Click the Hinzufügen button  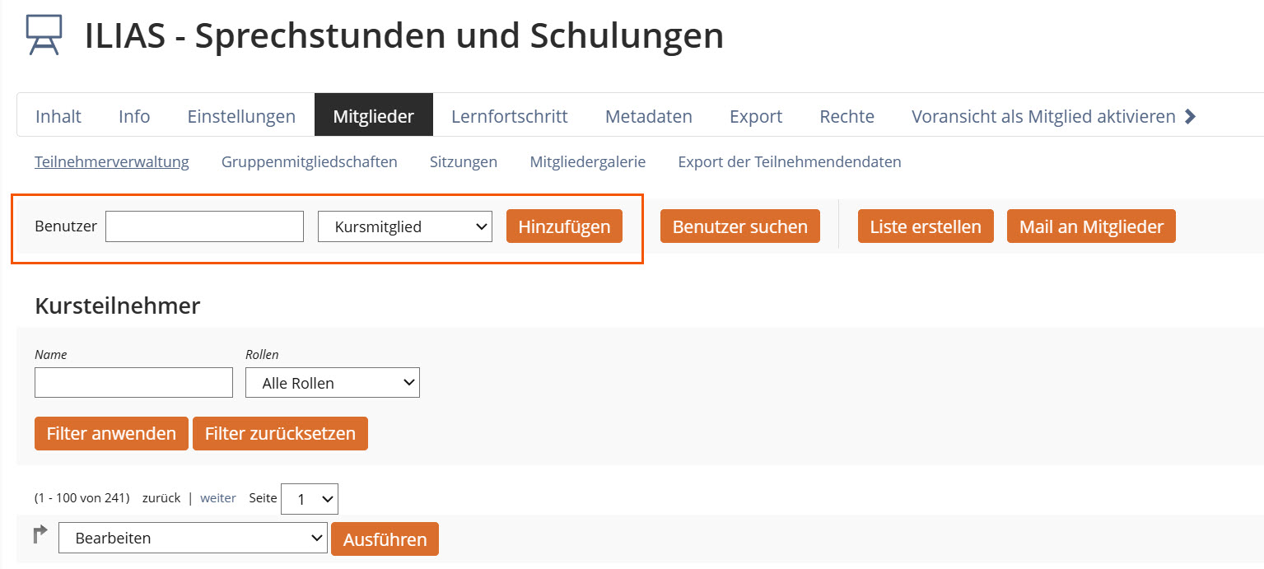coord(564,226)
